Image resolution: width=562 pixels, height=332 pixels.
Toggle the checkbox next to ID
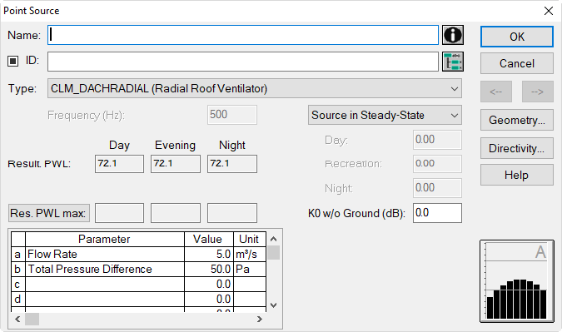coord(12,61)
